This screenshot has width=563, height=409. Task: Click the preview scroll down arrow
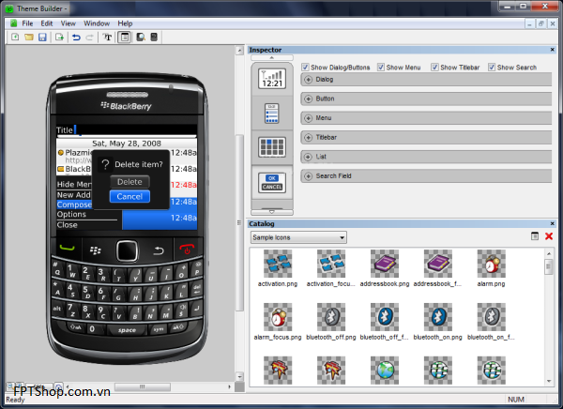pos(239,377)
